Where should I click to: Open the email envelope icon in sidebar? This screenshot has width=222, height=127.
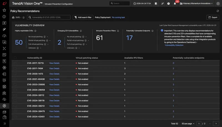point(4,112)
